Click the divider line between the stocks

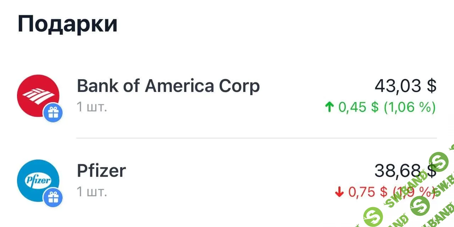click(256, 138)
